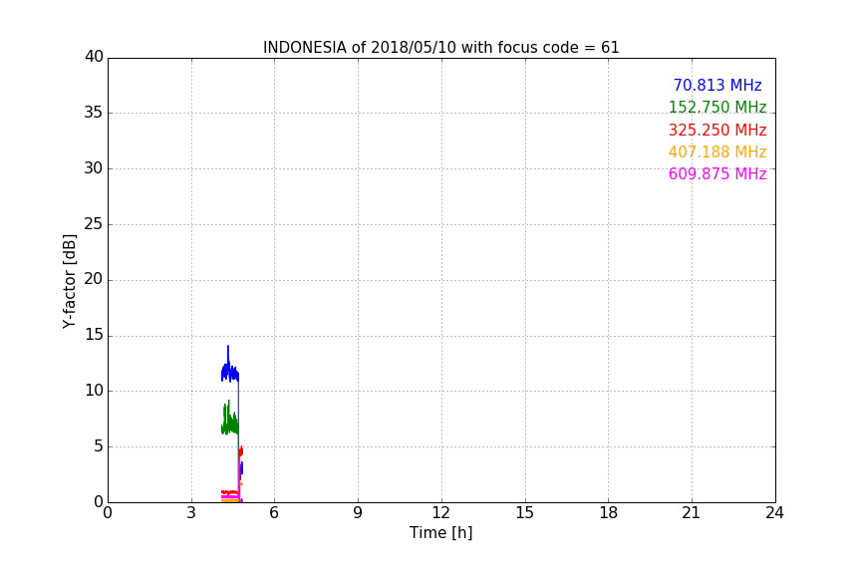Click the y-axis tick label 5
This screenshot has width=861, height=574.
(x=99, y=446)
